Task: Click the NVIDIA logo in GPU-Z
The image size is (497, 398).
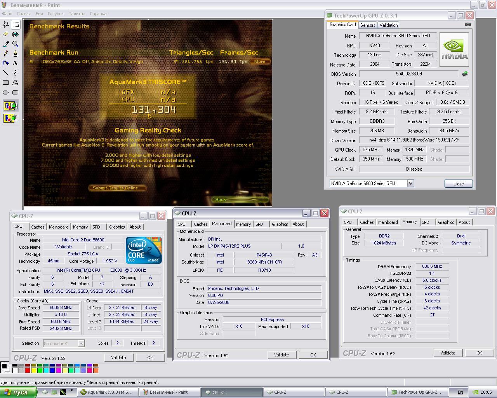Action: 454,49
